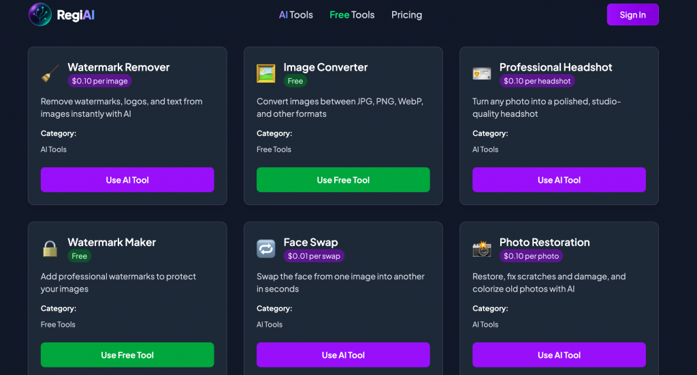Click the AI Tools category value in Face Swap card
This screenshot has height=375, width=697.
[270, 325]
